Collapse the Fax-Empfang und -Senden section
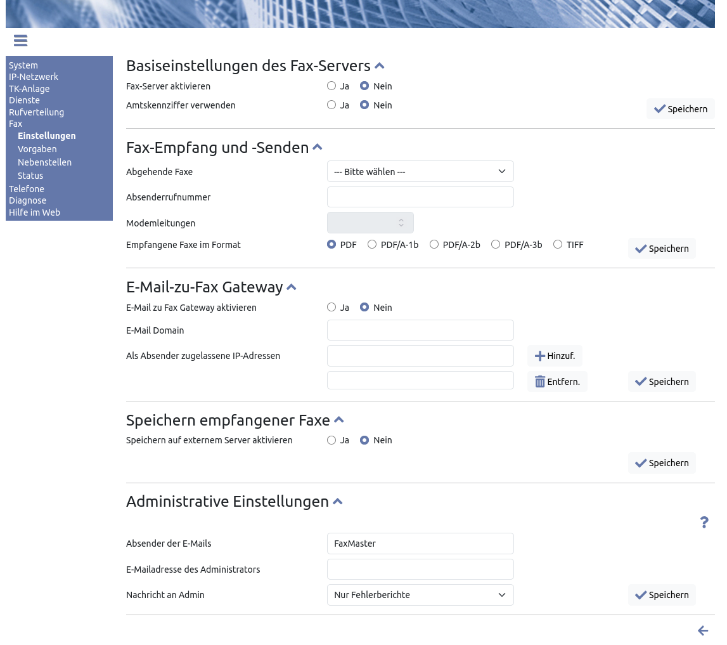Screen dimensions: 727x645 318,147
